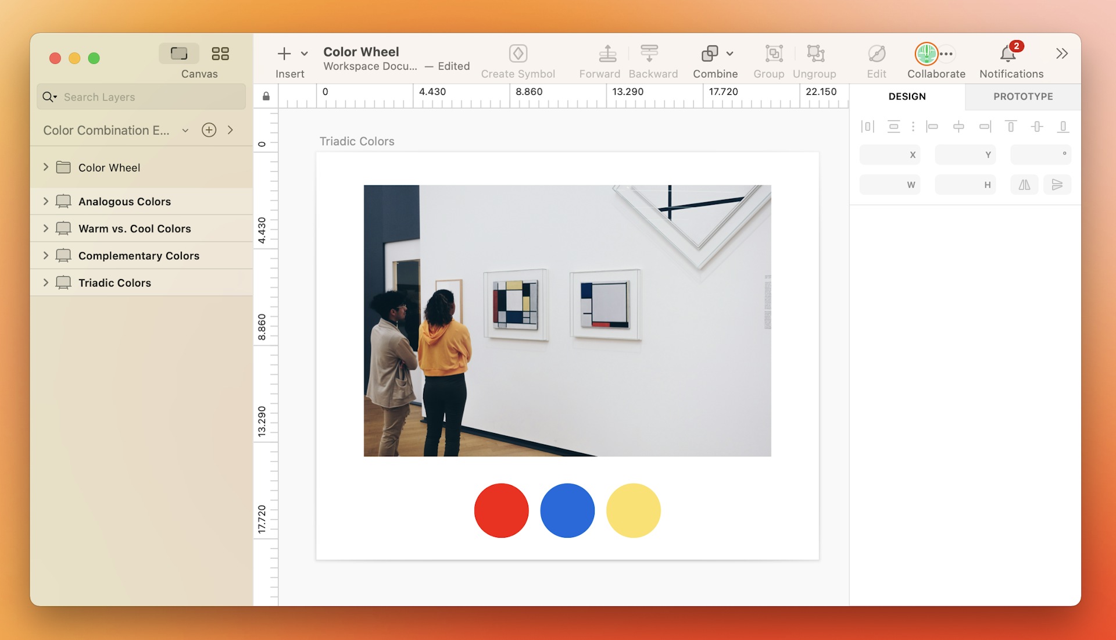Screen dimensions: 1116x640
Task: Expand the Triadic Colors artboard layer
Action: (x=46, y=283)
